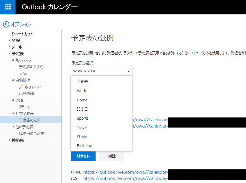Viewport: 246px width, 183px height.
Task: Open the オプション heading link
Action: point(21,24)
